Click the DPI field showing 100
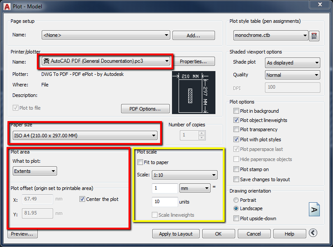This screenshot has height=247, width=333. point(293,87)
